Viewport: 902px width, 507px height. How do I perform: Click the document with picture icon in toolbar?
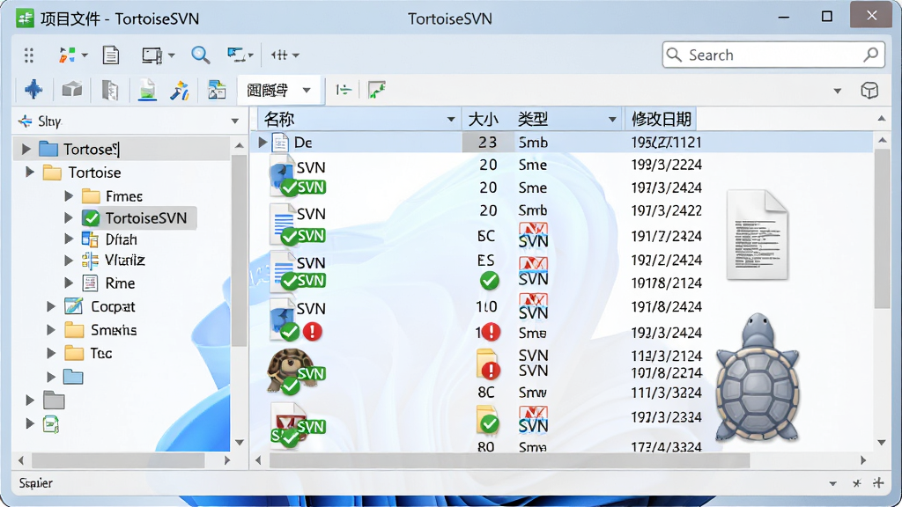point(217,91)
